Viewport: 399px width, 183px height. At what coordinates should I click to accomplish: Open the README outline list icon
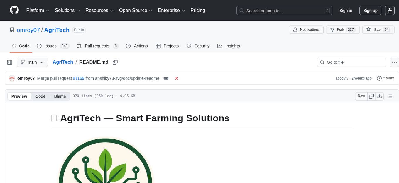click(x=390, y=96)
